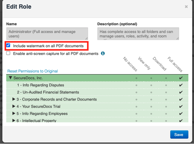Screen dimensions: 194x144
Task: Set Your SecureDocs Trial to View only
Action: [x=151, y=107]
